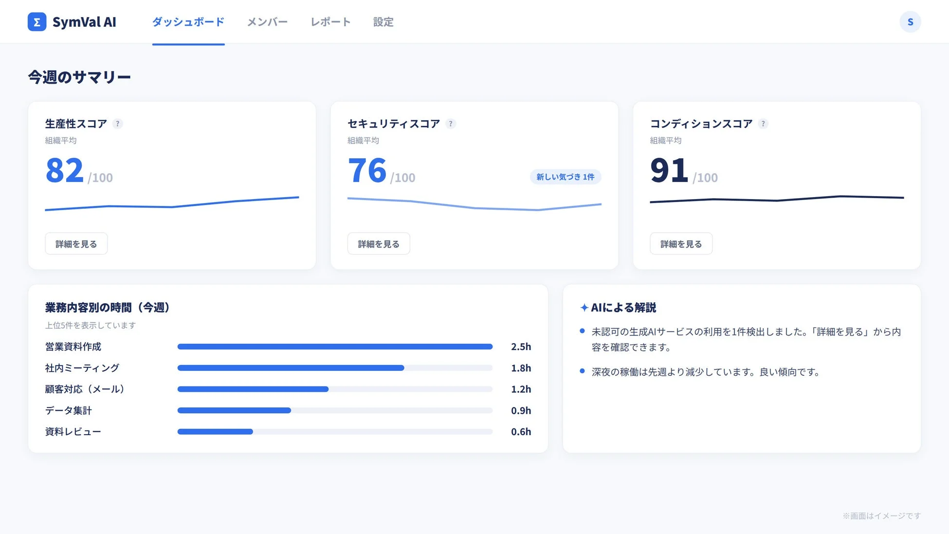Click 詳細を見る in 生産性スコア card
This screenshot has height=534, width=949.
76,243
